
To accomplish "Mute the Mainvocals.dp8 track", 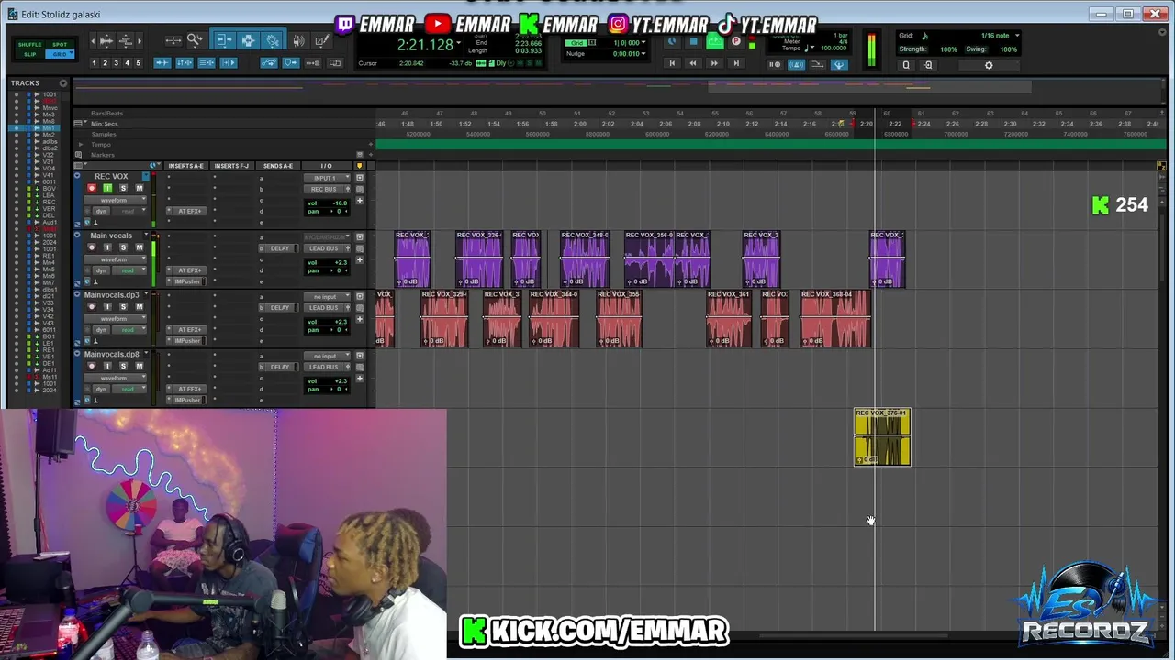I will 140,366.
